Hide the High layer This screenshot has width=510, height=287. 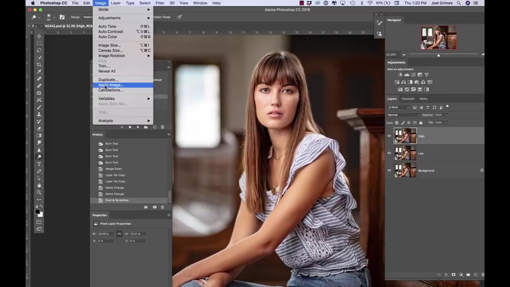(x=389, y=136)
